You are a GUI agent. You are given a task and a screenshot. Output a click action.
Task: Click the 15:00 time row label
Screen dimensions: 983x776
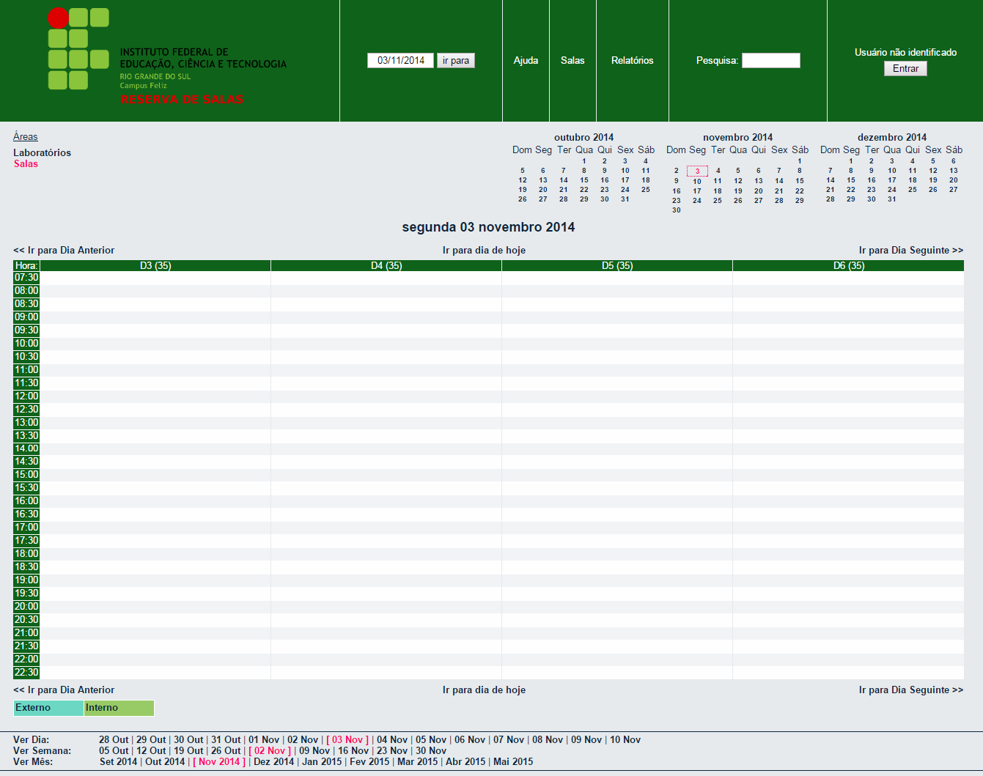[x=26, y=475]
